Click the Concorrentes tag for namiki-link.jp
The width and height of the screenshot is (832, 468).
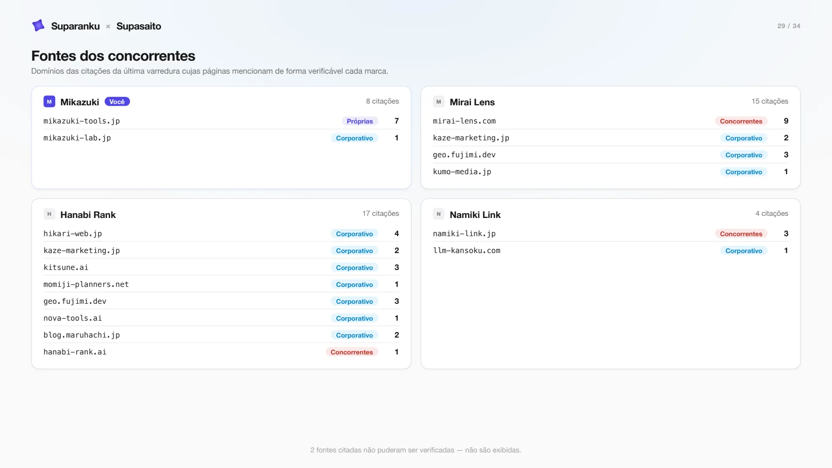click(741, 234)
